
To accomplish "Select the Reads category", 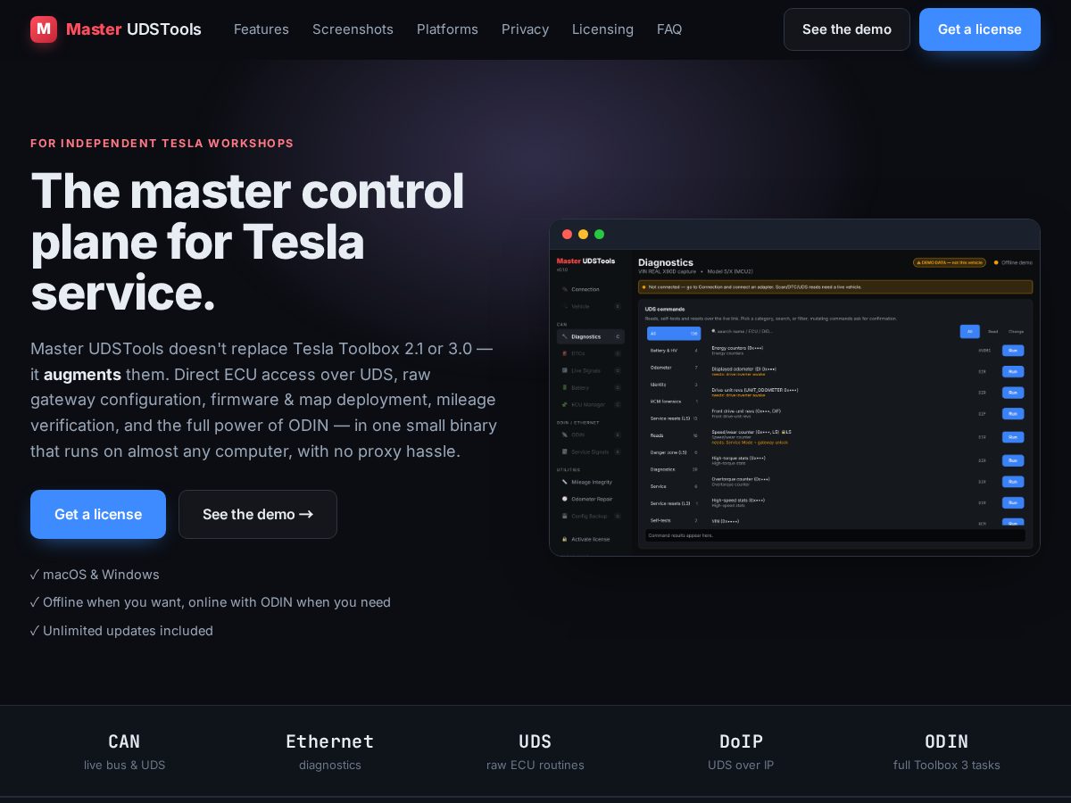I will (674, 435).
